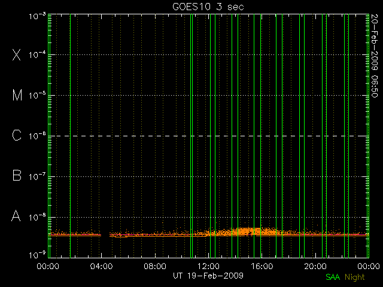
Task: Click the green SAA legend label
Action: click(333, 277)
